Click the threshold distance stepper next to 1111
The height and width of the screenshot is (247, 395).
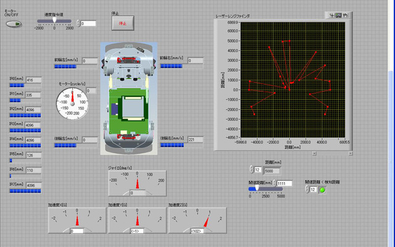coord(275,183)
